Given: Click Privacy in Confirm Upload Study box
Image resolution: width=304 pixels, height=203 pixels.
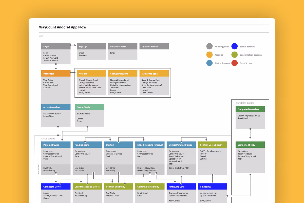Looking at the screenshot, I should [203, 154].
